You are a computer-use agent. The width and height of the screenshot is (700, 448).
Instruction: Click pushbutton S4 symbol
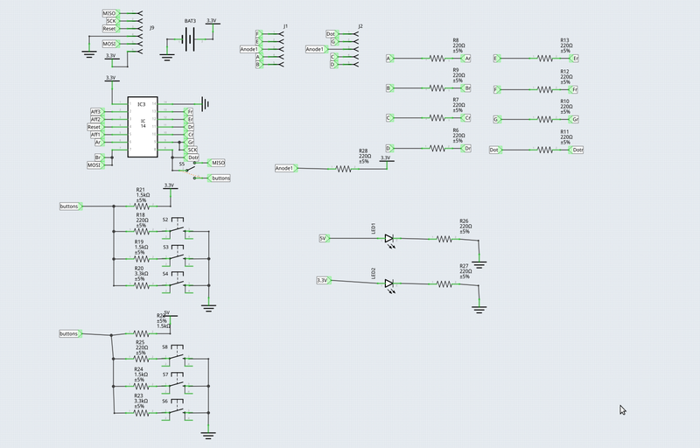click(x=178, y=284)
